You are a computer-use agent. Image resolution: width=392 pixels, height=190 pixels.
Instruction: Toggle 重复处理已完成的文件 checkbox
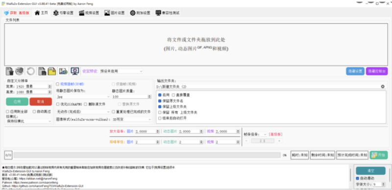tap(114, 112)
